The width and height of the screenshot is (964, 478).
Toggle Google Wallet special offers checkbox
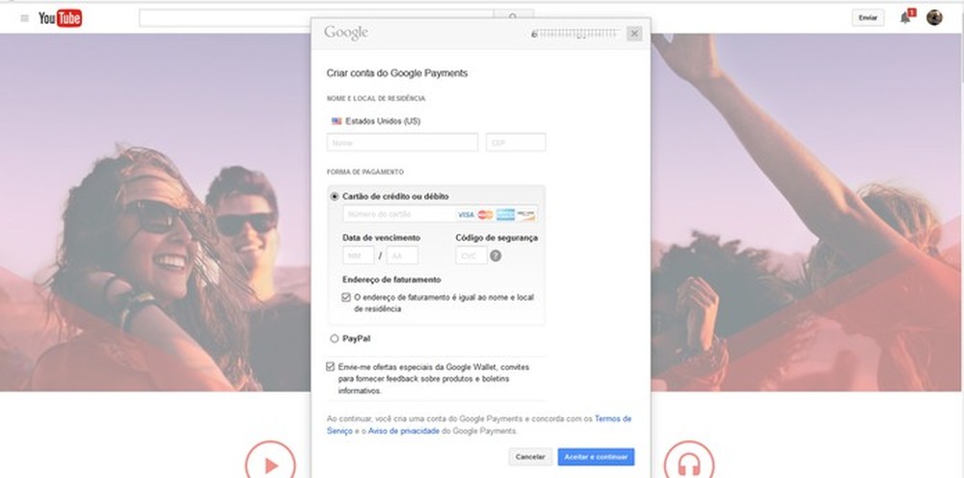point(330,367)
